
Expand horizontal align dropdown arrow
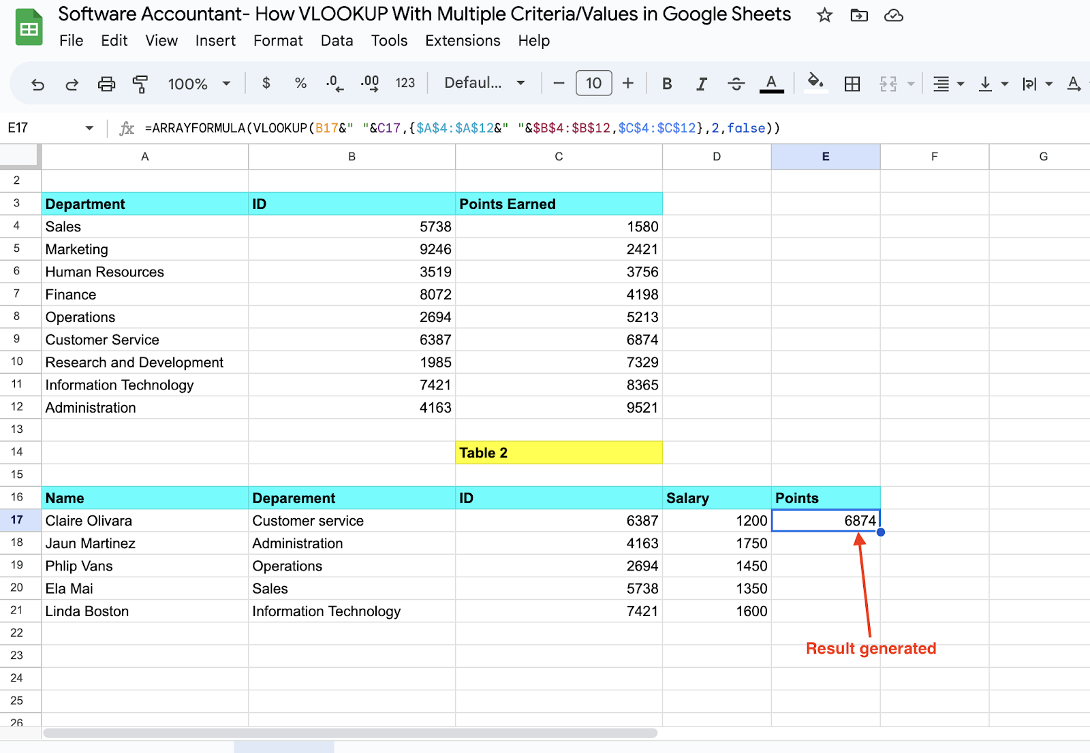[961, 84]
